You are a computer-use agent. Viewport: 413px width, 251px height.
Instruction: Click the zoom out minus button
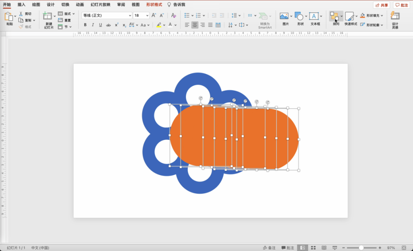point(343,248)
